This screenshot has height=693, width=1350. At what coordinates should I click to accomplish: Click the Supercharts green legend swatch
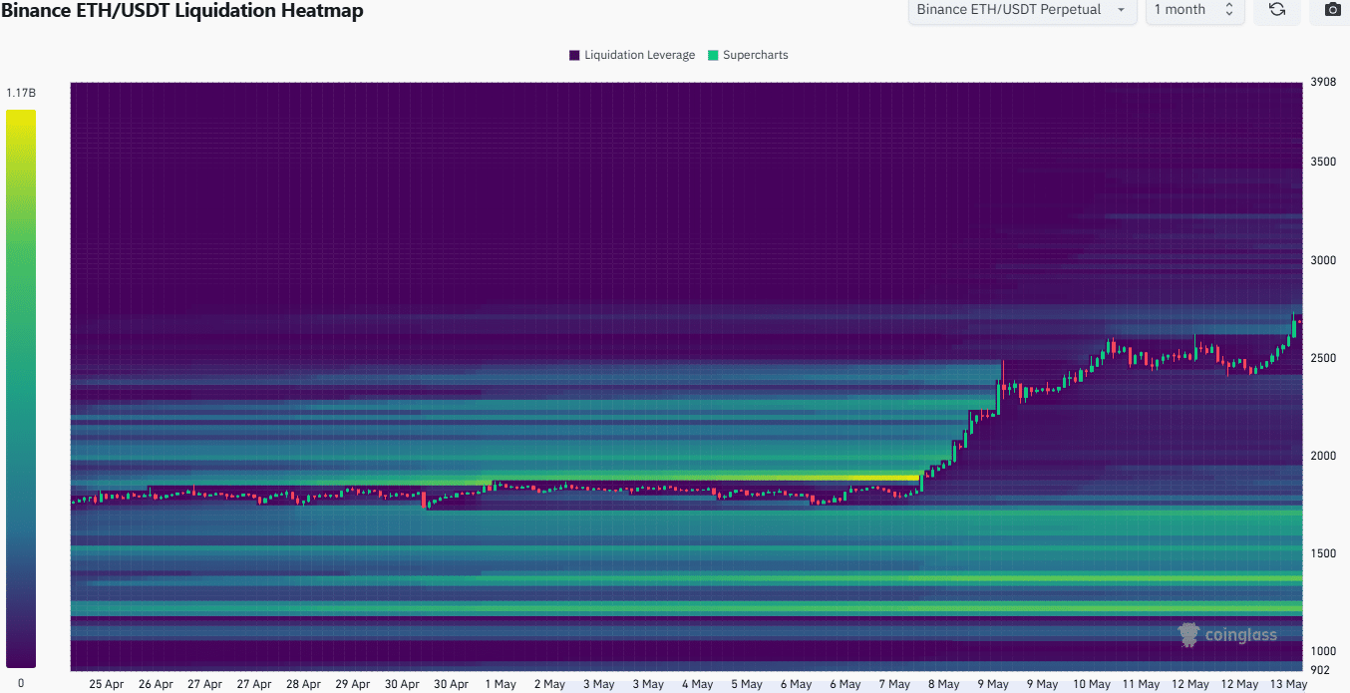click(x=712, y=55)
